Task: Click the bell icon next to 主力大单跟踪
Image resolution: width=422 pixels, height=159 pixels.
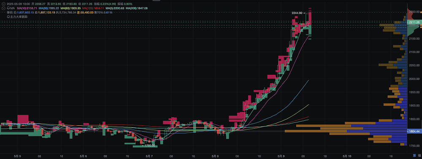Action: 8,17
